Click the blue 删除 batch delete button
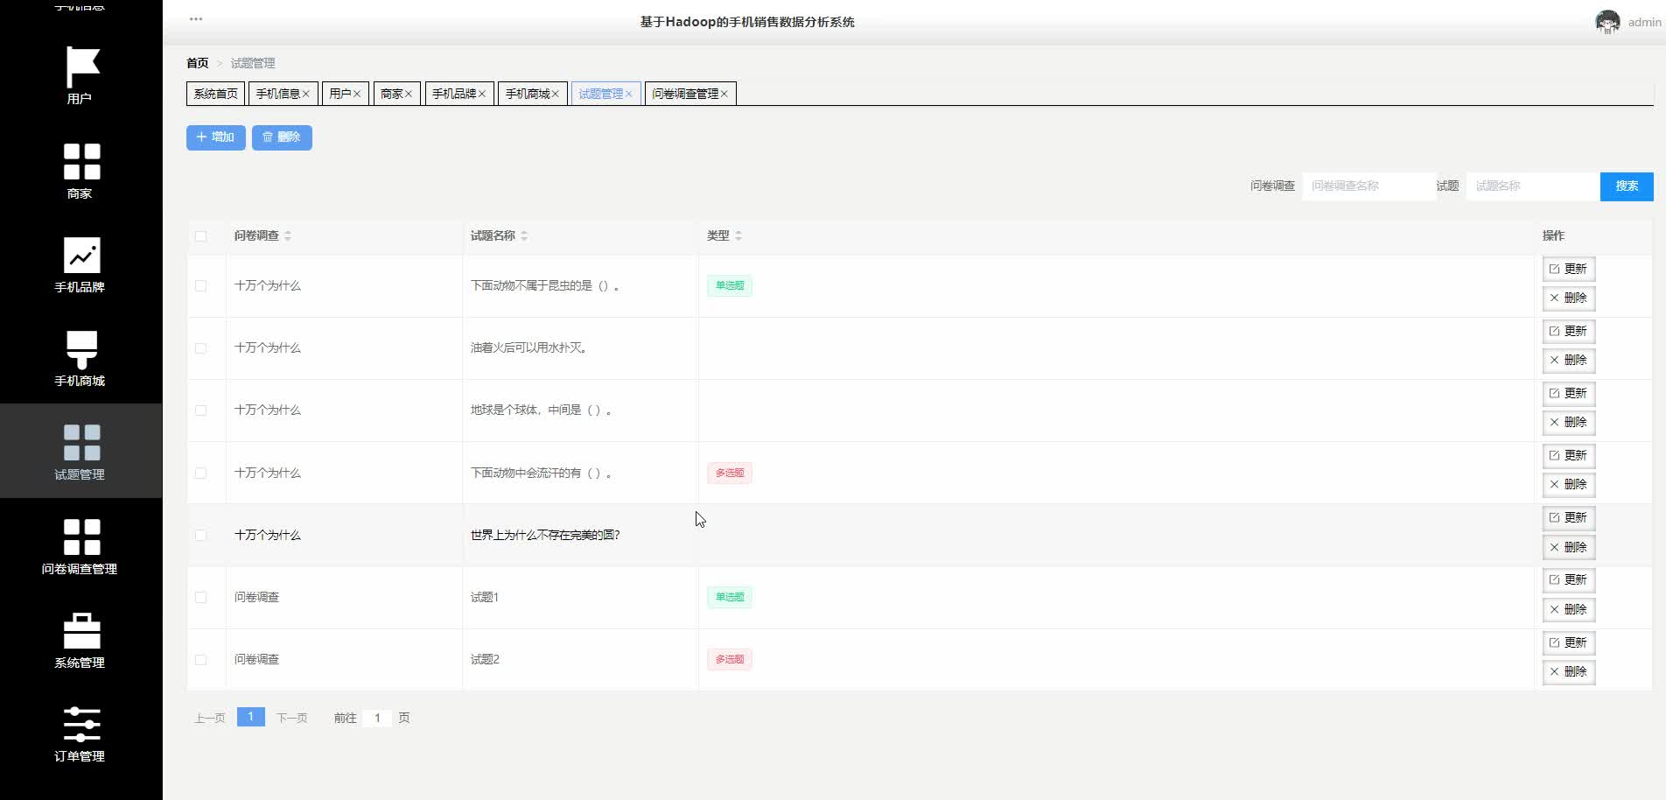The image size is (1666, 800). (x=282, y=137)
